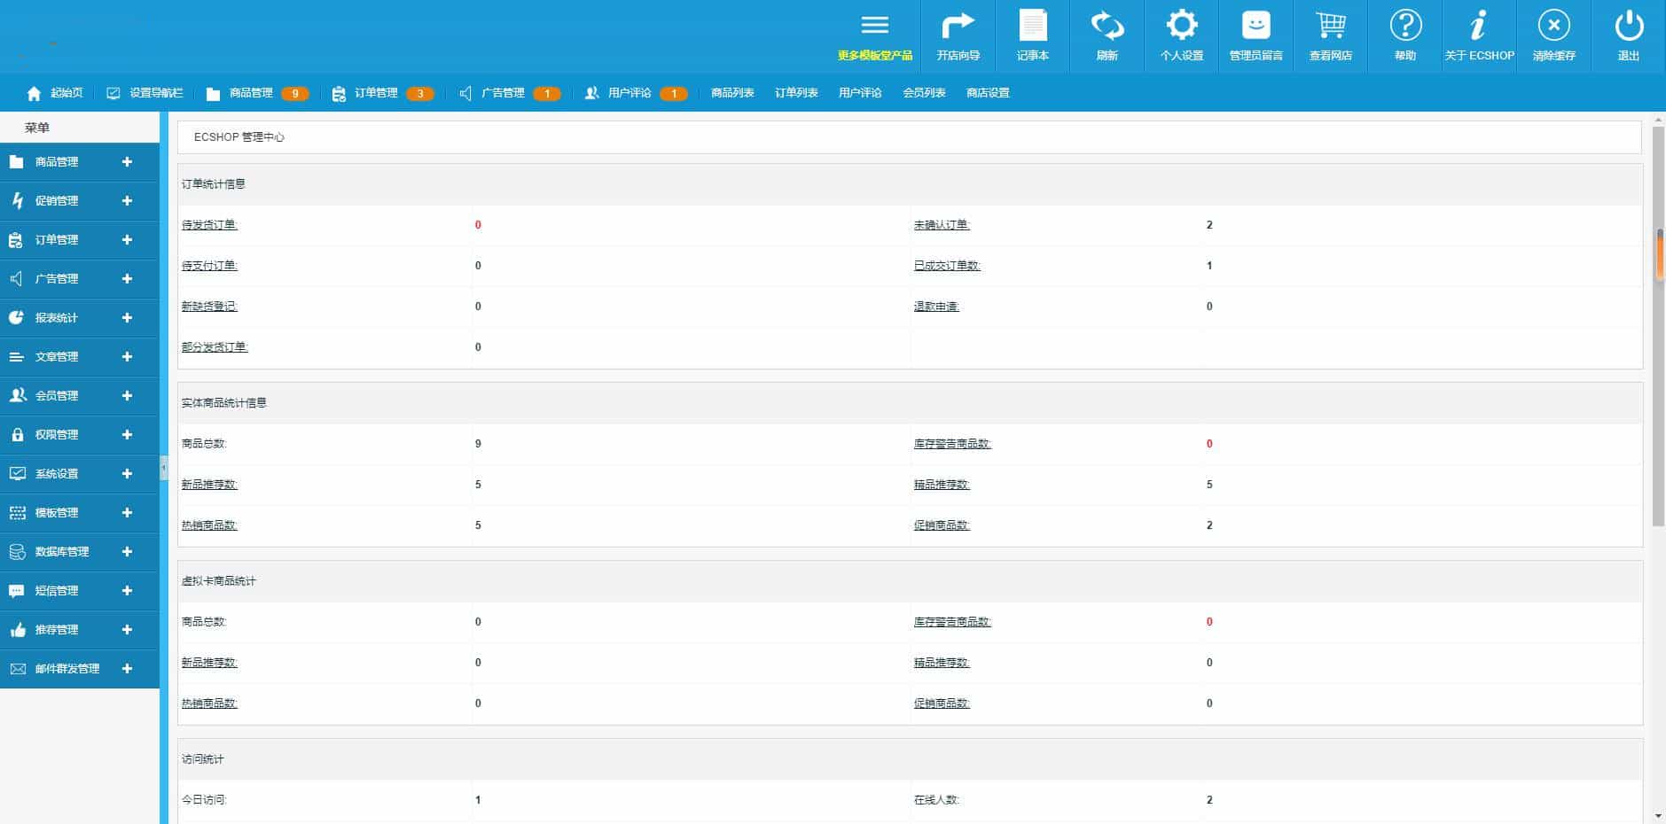This screenshot has width=1666, height=824.
Task: Click the 查看网店 shopping cart icon
Action: [x=1331, y=35]
